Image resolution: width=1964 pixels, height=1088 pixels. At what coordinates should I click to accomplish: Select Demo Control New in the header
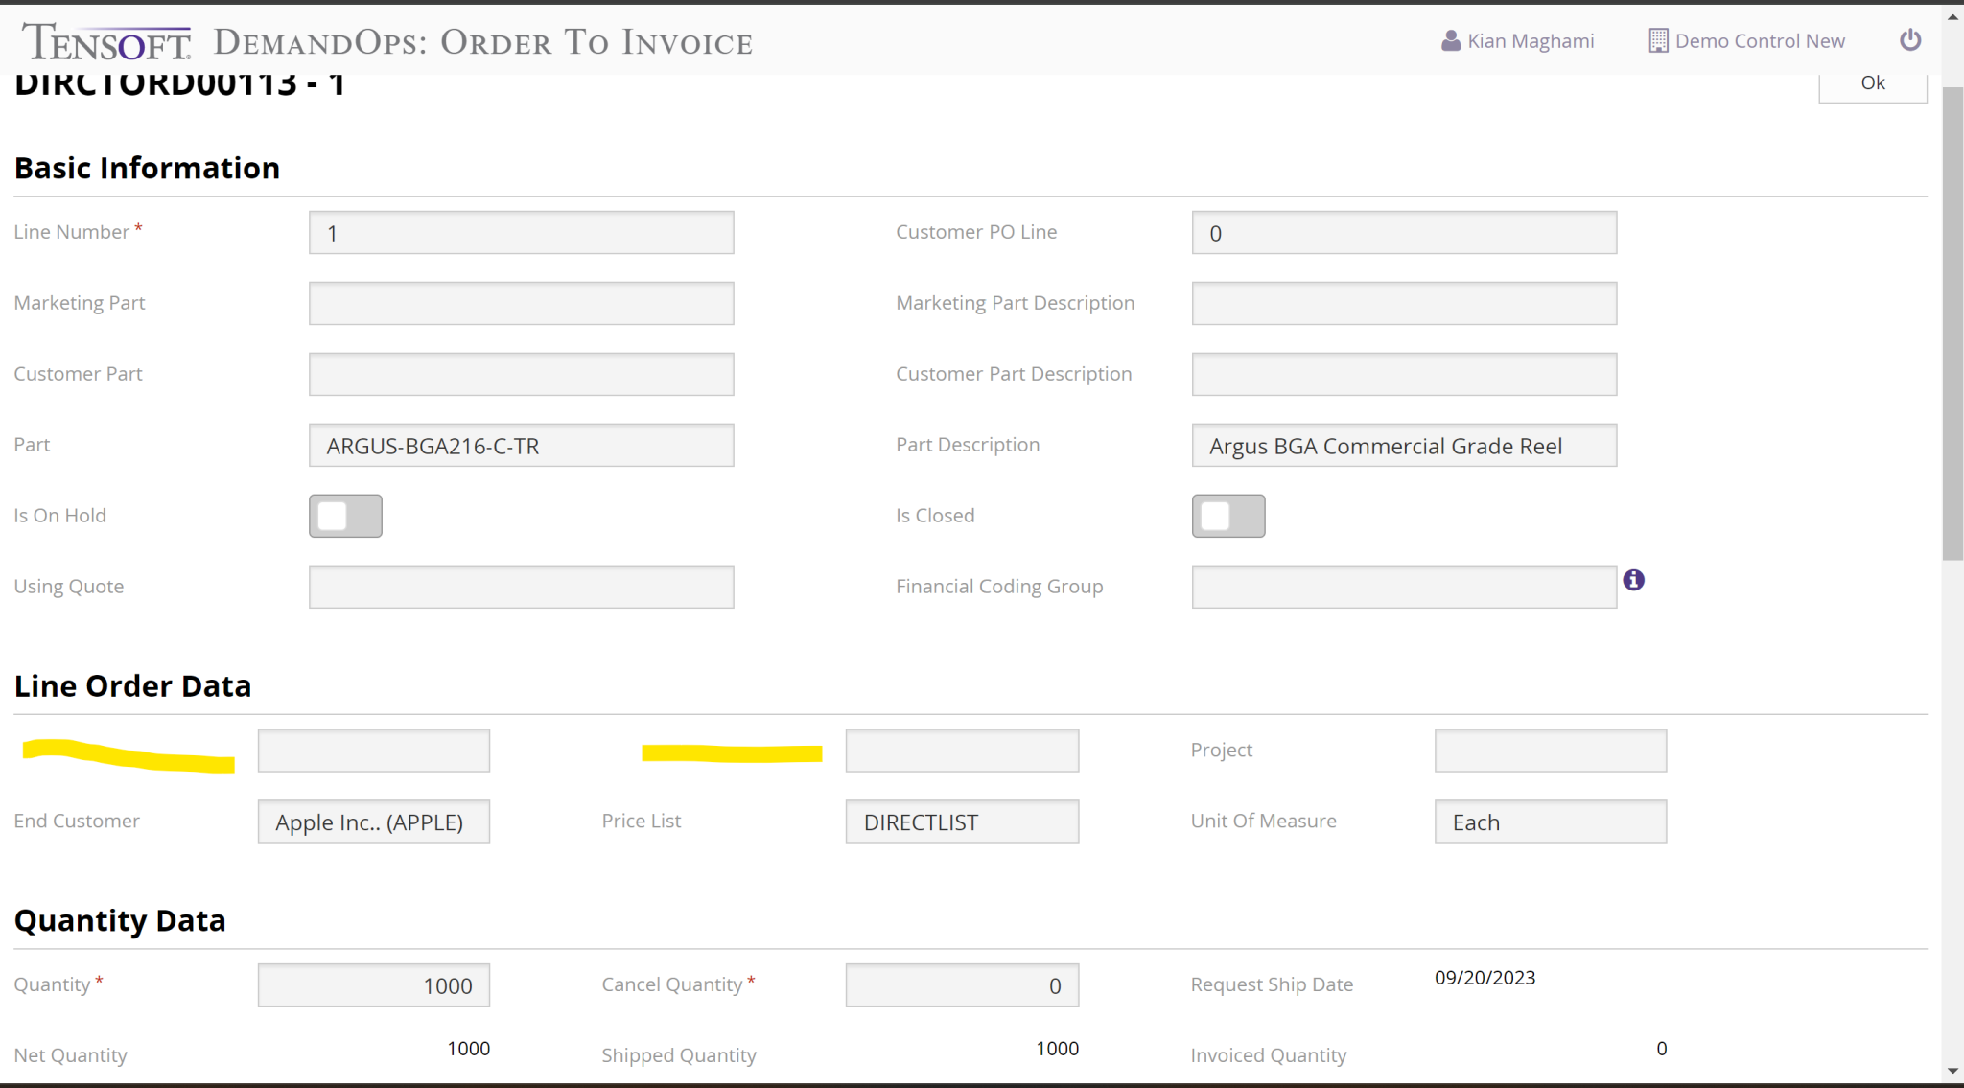pos(1760,40)
